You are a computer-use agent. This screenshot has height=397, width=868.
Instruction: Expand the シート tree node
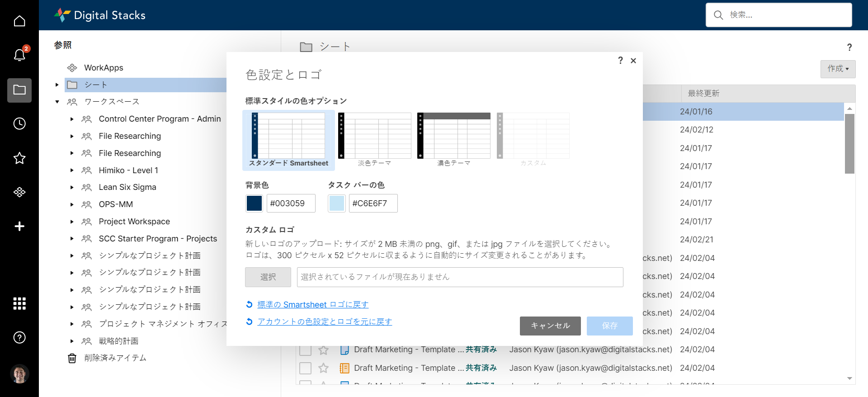(x=57, y=85)
